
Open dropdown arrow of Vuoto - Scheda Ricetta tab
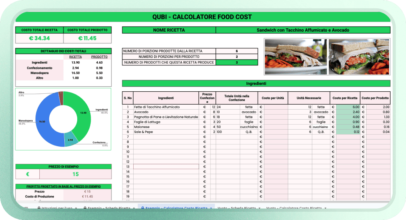click(x=259, y=207)
